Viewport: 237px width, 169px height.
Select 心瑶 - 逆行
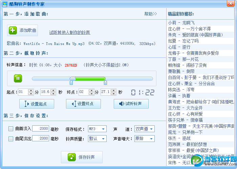200,47
